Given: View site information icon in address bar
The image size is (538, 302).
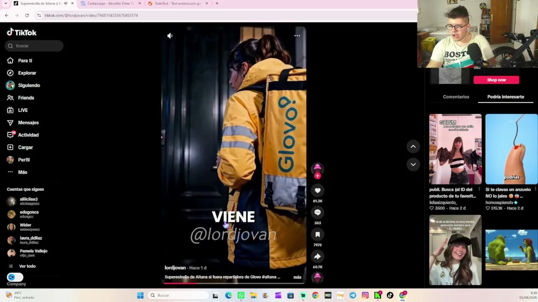Looking at the screenshot, I should [39, 16].
